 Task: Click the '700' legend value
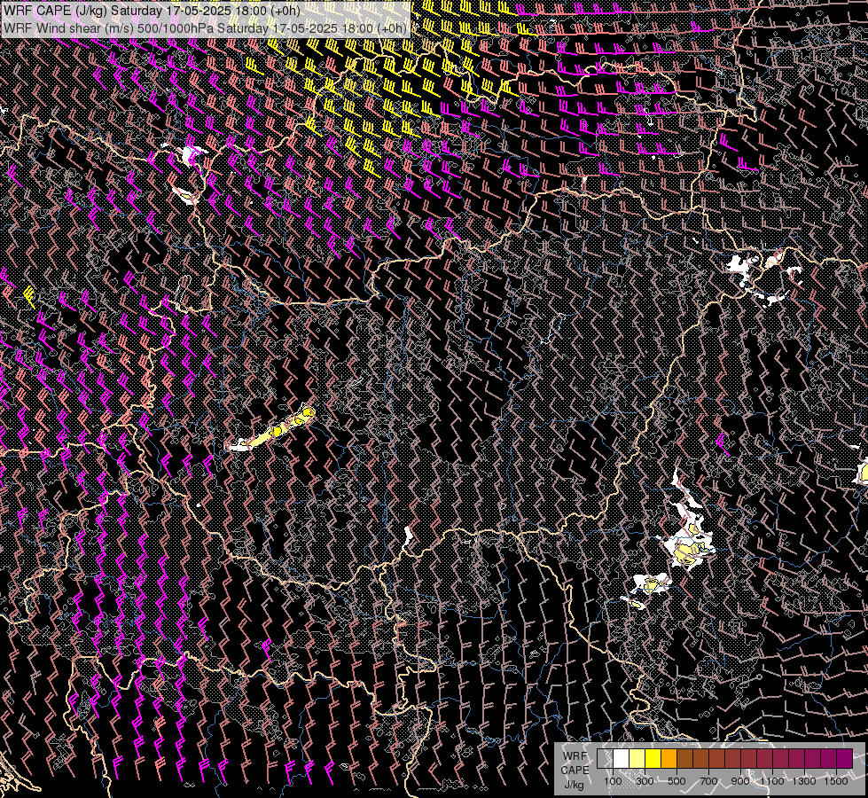[708, 781]
